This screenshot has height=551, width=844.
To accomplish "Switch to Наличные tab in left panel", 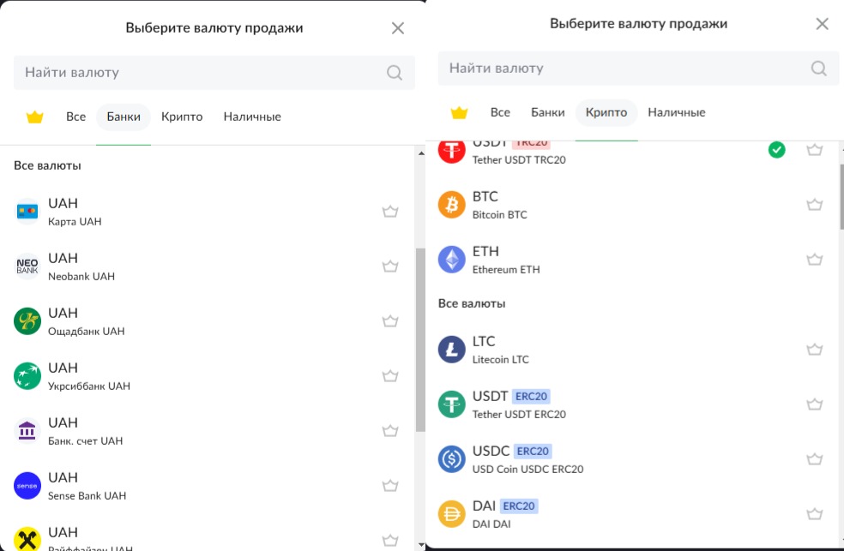I will (252, 117).
